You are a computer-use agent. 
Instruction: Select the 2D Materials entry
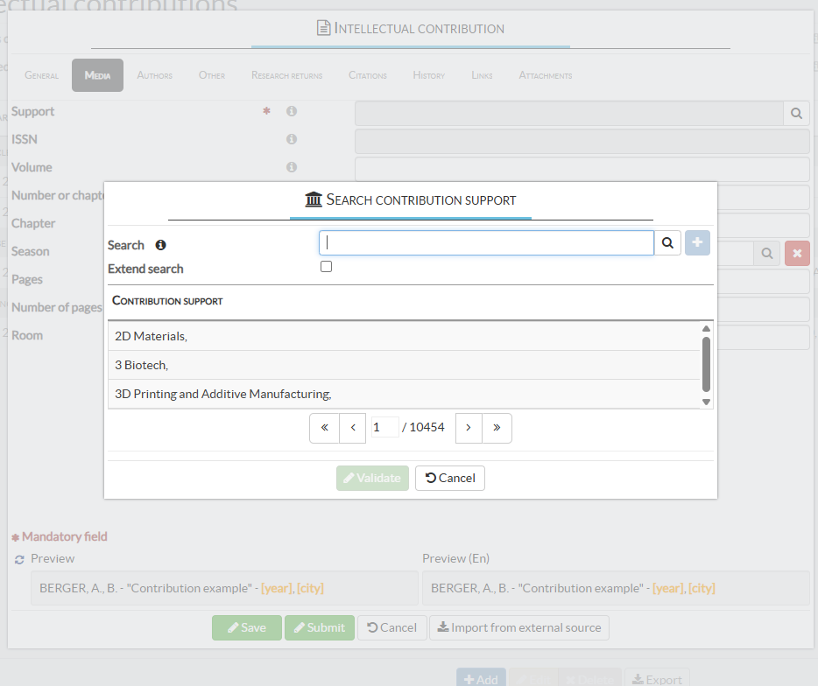point(151,336)
